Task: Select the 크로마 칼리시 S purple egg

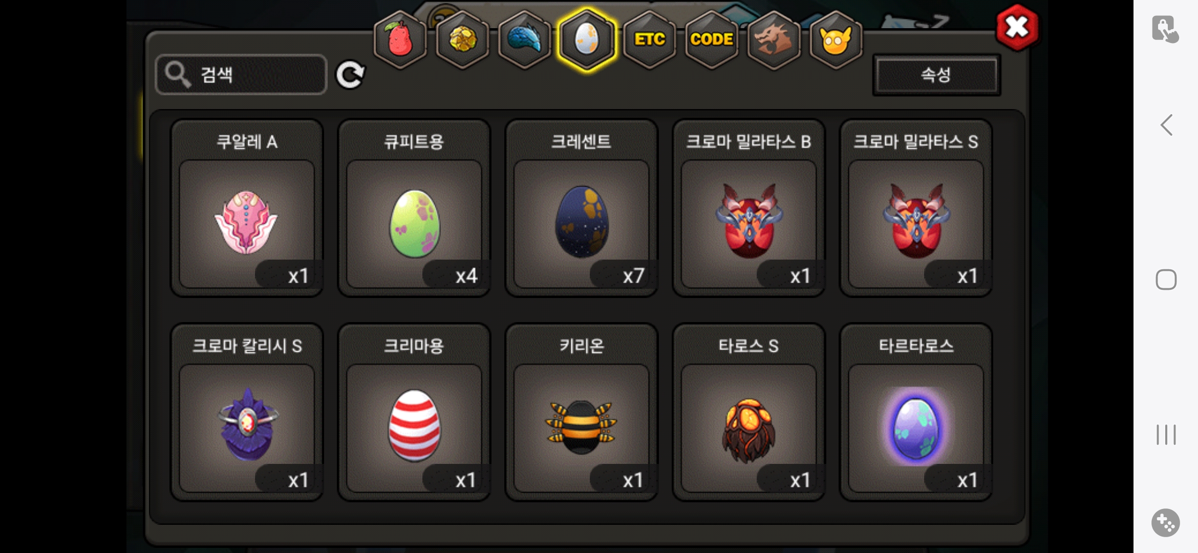Action: coord(247,412)
